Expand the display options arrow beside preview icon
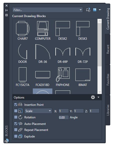This screenshot has height=146, width=113. click(x=100, y=10)
